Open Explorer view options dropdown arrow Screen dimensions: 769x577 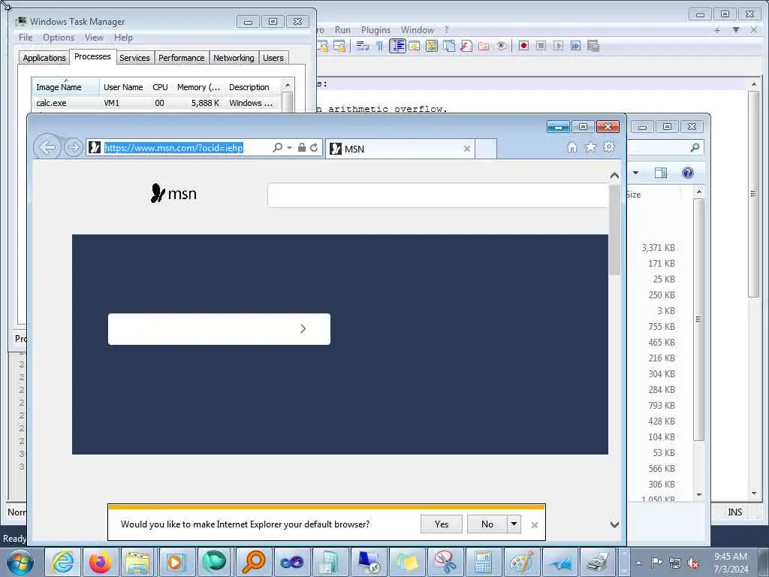coord(635,173)
